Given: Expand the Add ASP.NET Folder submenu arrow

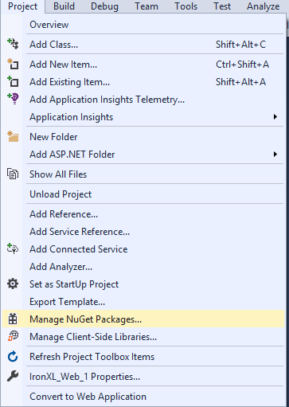Looking at the screenshot, I should (x=275, y=155).
